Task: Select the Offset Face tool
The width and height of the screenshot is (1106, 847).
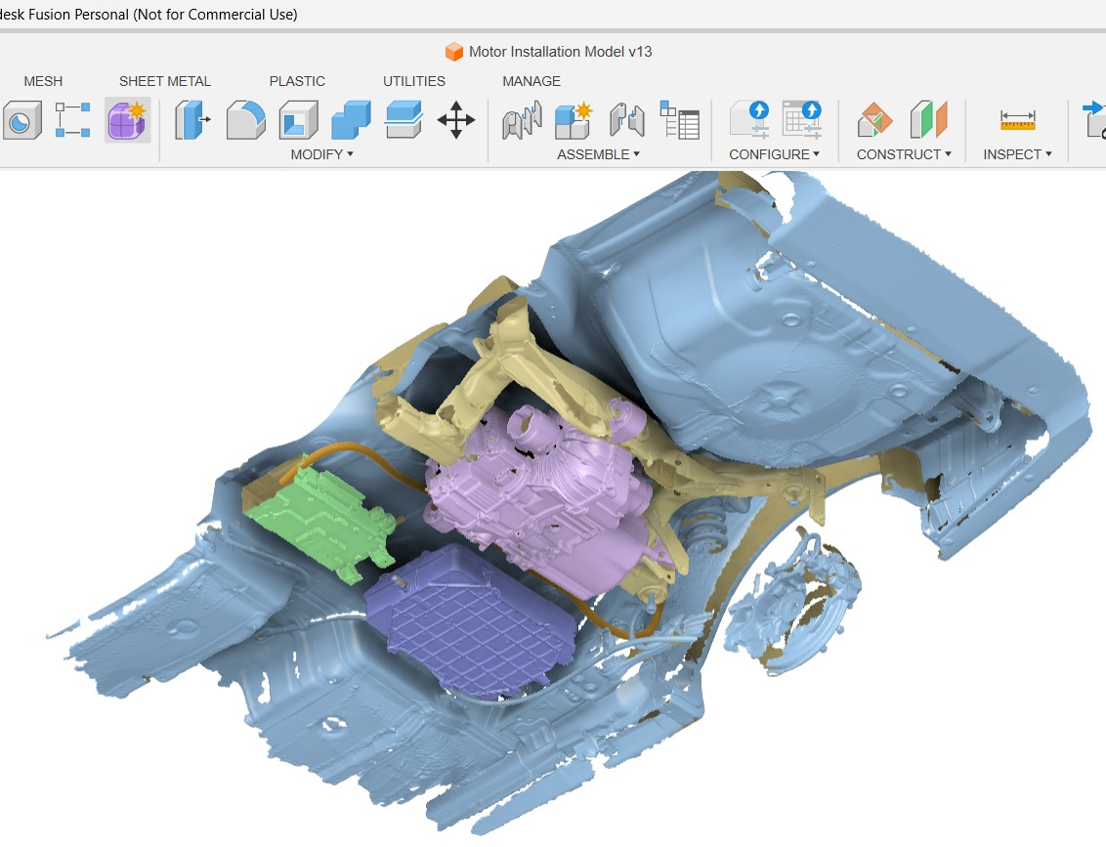Action: 403,121
